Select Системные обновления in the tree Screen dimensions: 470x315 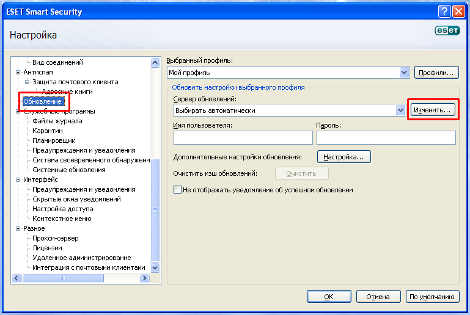(69, 170)
